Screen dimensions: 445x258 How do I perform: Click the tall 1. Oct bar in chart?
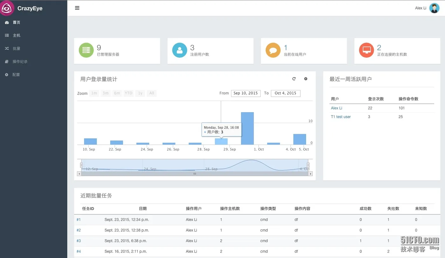pyautogui.click(x=247, y=129)
